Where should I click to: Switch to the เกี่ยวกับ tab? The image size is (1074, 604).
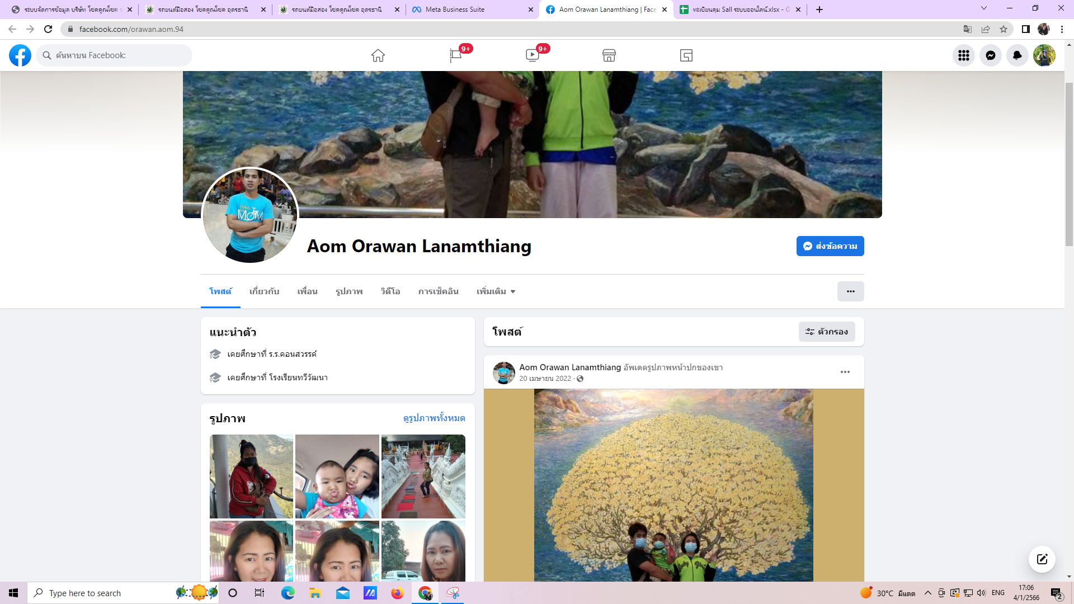pos(264,291)
